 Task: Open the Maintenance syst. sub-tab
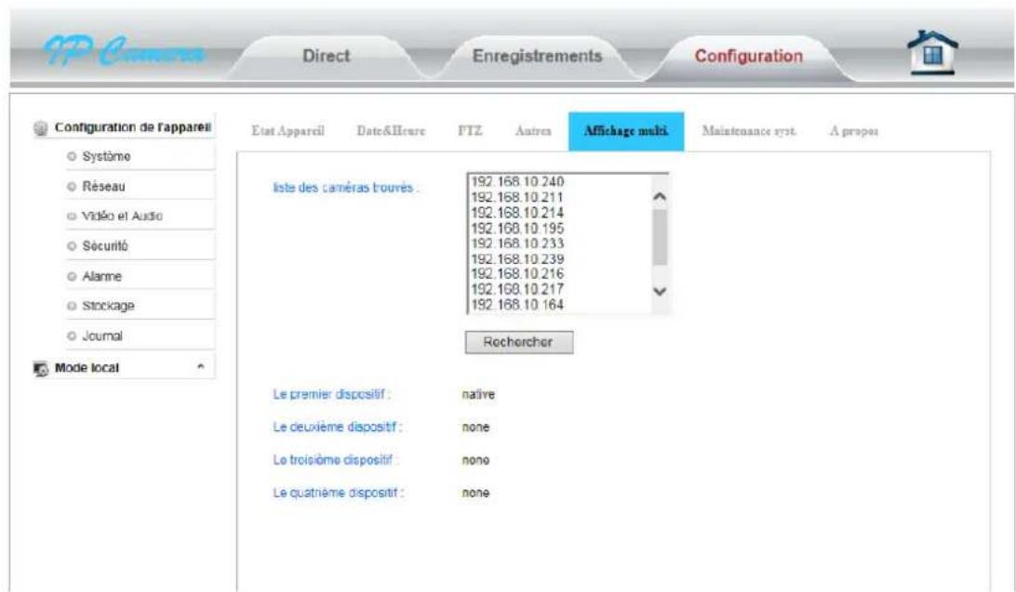748,131
